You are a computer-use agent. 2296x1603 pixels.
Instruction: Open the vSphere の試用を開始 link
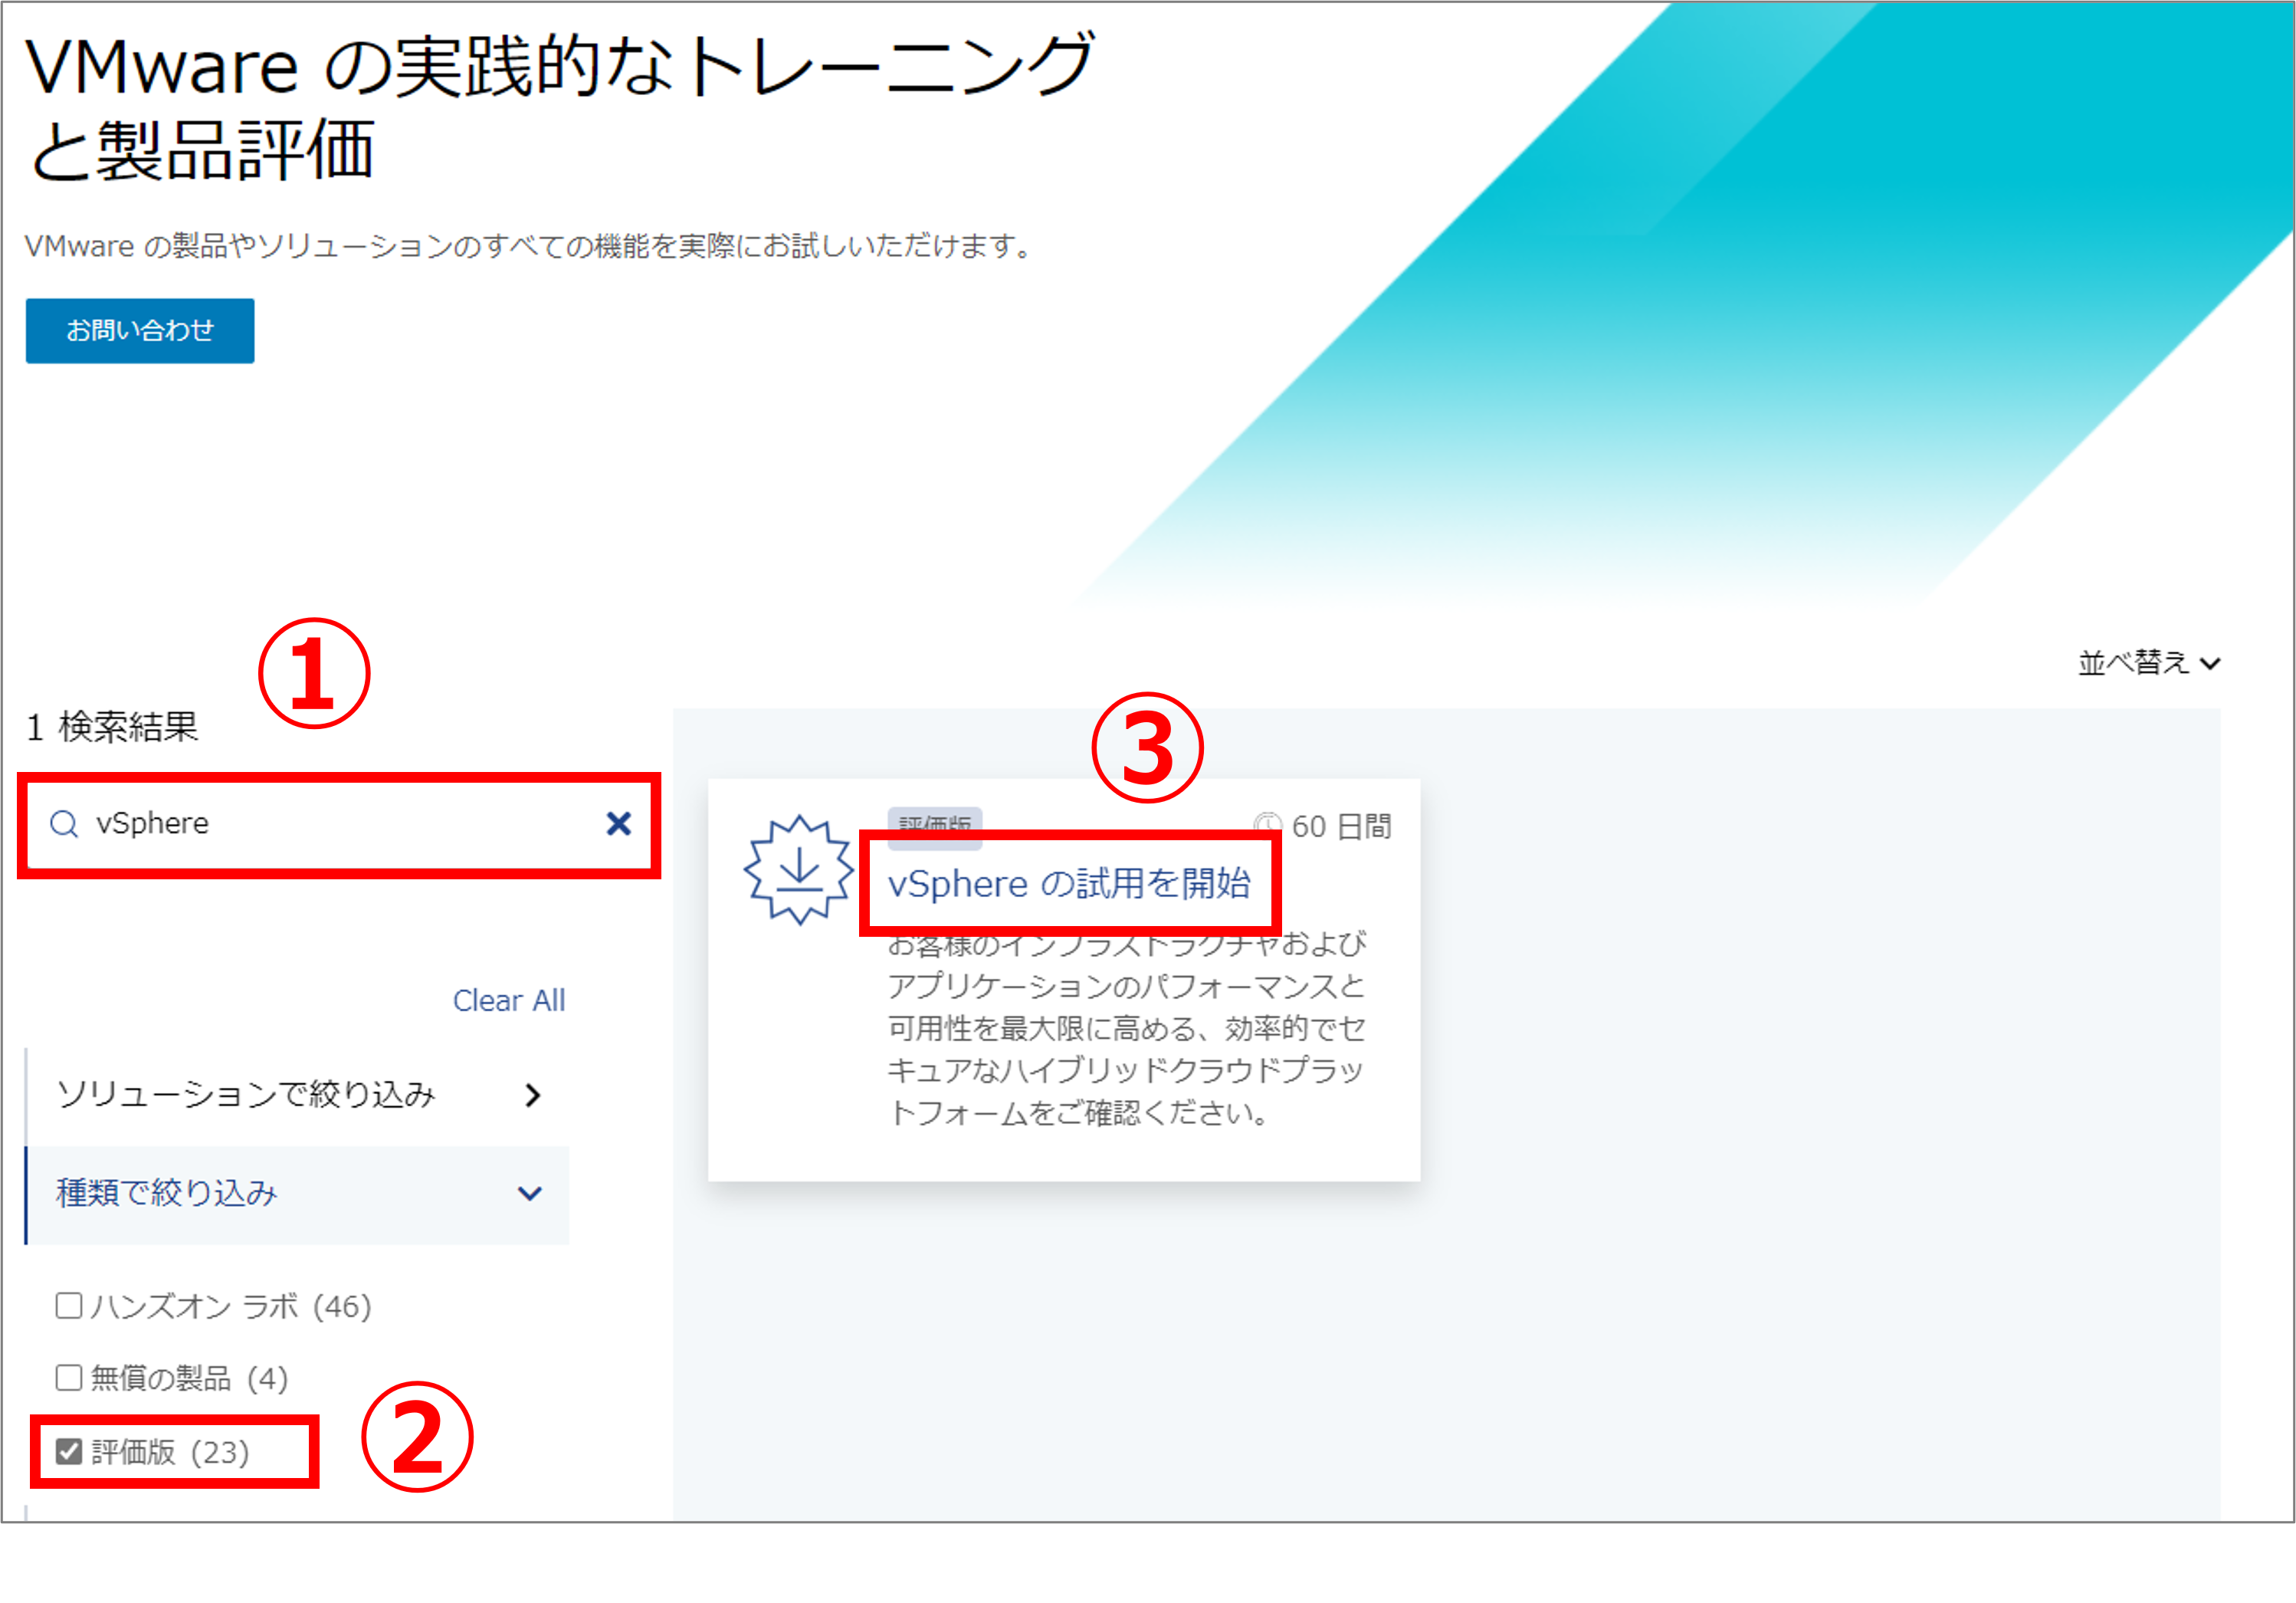[1069, 884]
